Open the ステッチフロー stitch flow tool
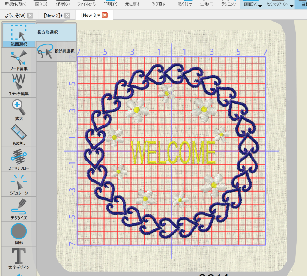The width and height of the screenshot is (307, 276). click(x=18, y=160)
